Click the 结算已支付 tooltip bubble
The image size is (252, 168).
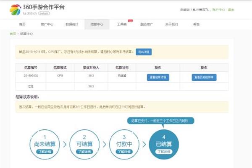(x=161, y=121)
